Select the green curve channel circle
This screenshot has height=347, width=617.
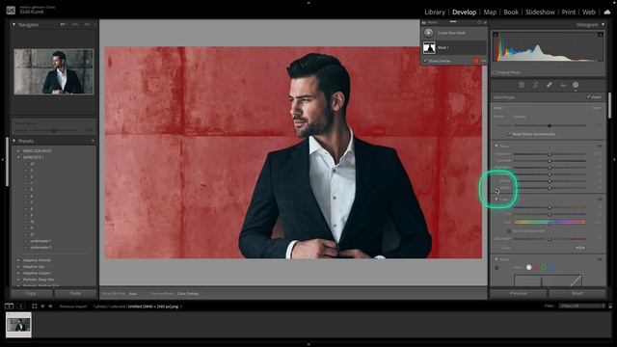544,268
